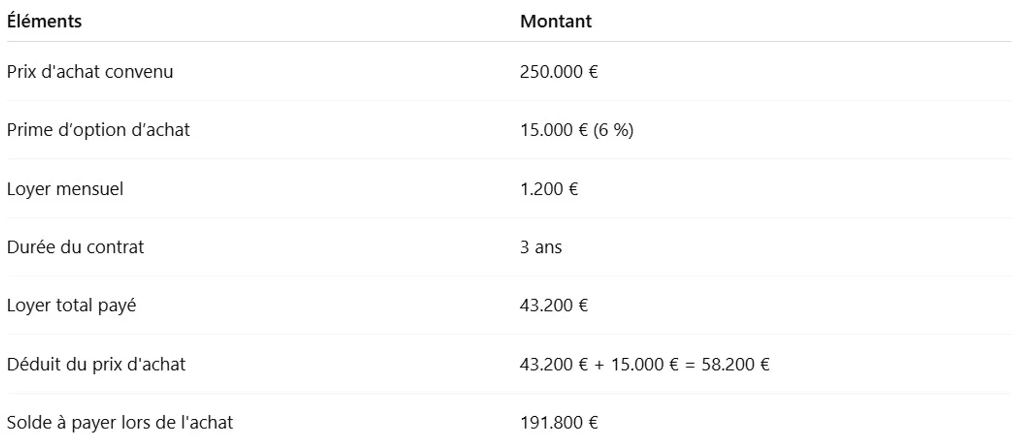Select the Prime d'option d'achat label
The image size is (1021, 439).
click(x=98, y=130)
